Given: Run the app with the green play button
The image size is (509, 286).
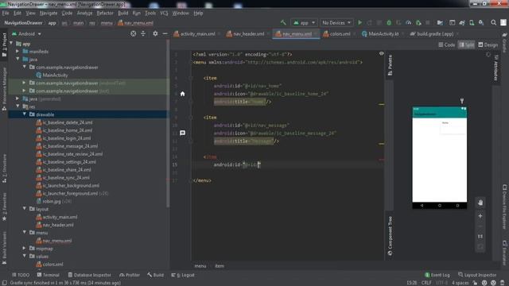Looking at the screenshot, I should [359, 23].
